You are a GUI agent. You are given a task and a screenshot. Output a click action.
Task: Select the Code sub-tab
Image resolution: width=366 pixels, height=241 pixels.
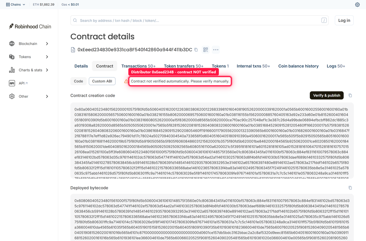pyautogui.click(x=78, y=81)
